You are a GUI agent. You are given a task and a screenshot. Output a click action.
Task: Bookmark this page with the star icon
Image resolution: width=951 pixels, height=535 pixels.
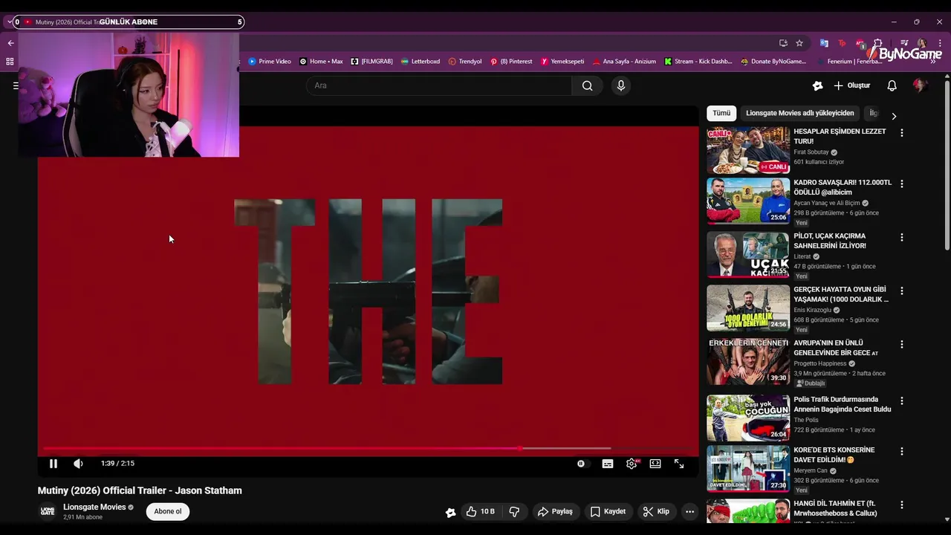799,43
